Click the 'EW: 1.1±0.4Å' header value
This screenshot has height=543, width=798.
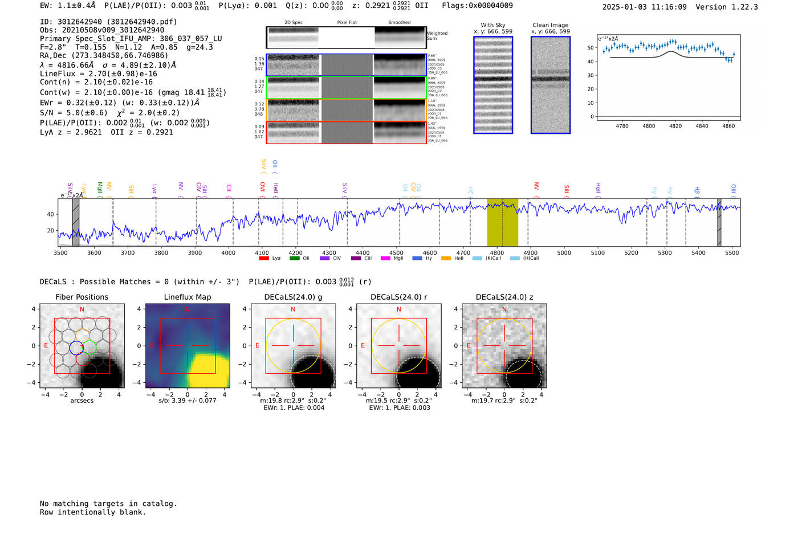[x=68, y=6]
